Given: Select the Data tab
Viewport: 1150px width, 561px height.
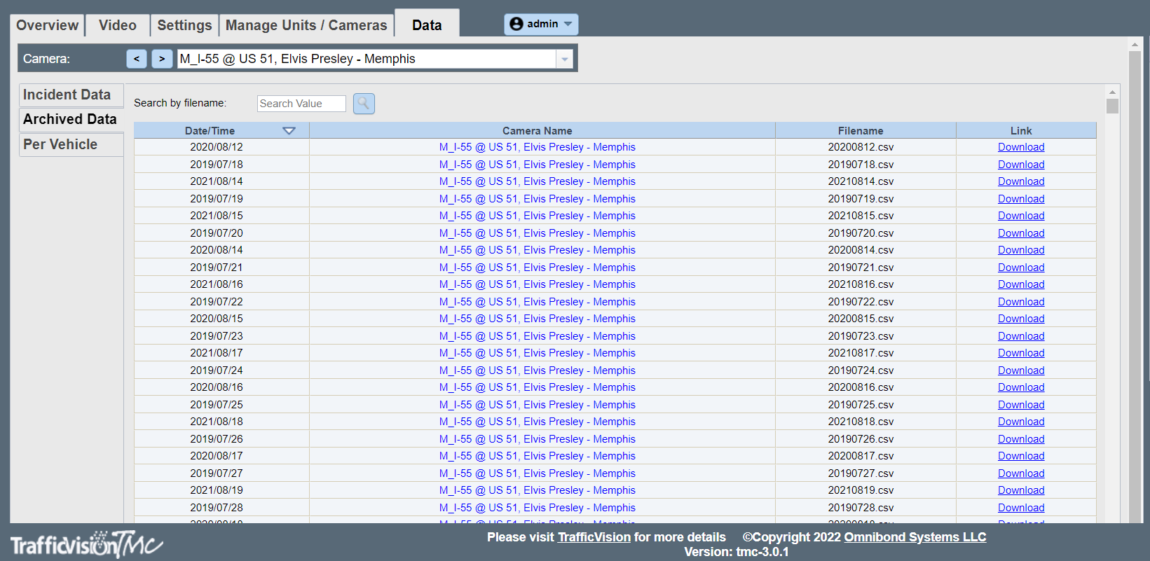Looking at the screenshot, I should coord(427,25).
